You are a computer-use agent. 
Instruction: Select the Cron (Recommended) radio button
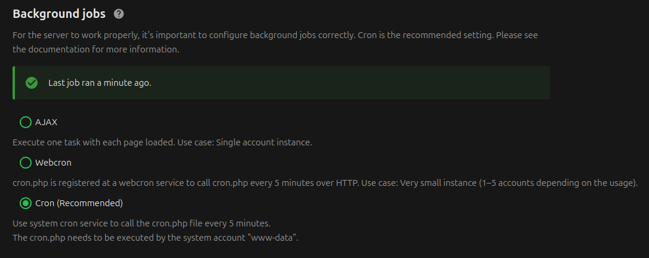[26, 203]
